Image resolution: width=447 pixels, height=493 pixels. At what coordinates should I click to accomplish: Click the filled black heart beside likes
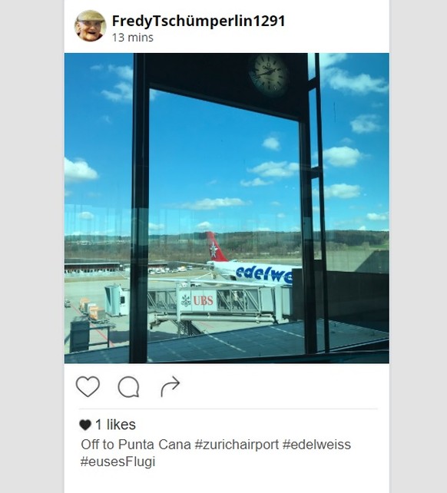tap(85, 425)
